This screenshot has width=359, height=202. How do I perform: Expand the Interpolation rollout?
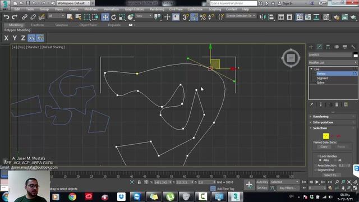(333, 122)
